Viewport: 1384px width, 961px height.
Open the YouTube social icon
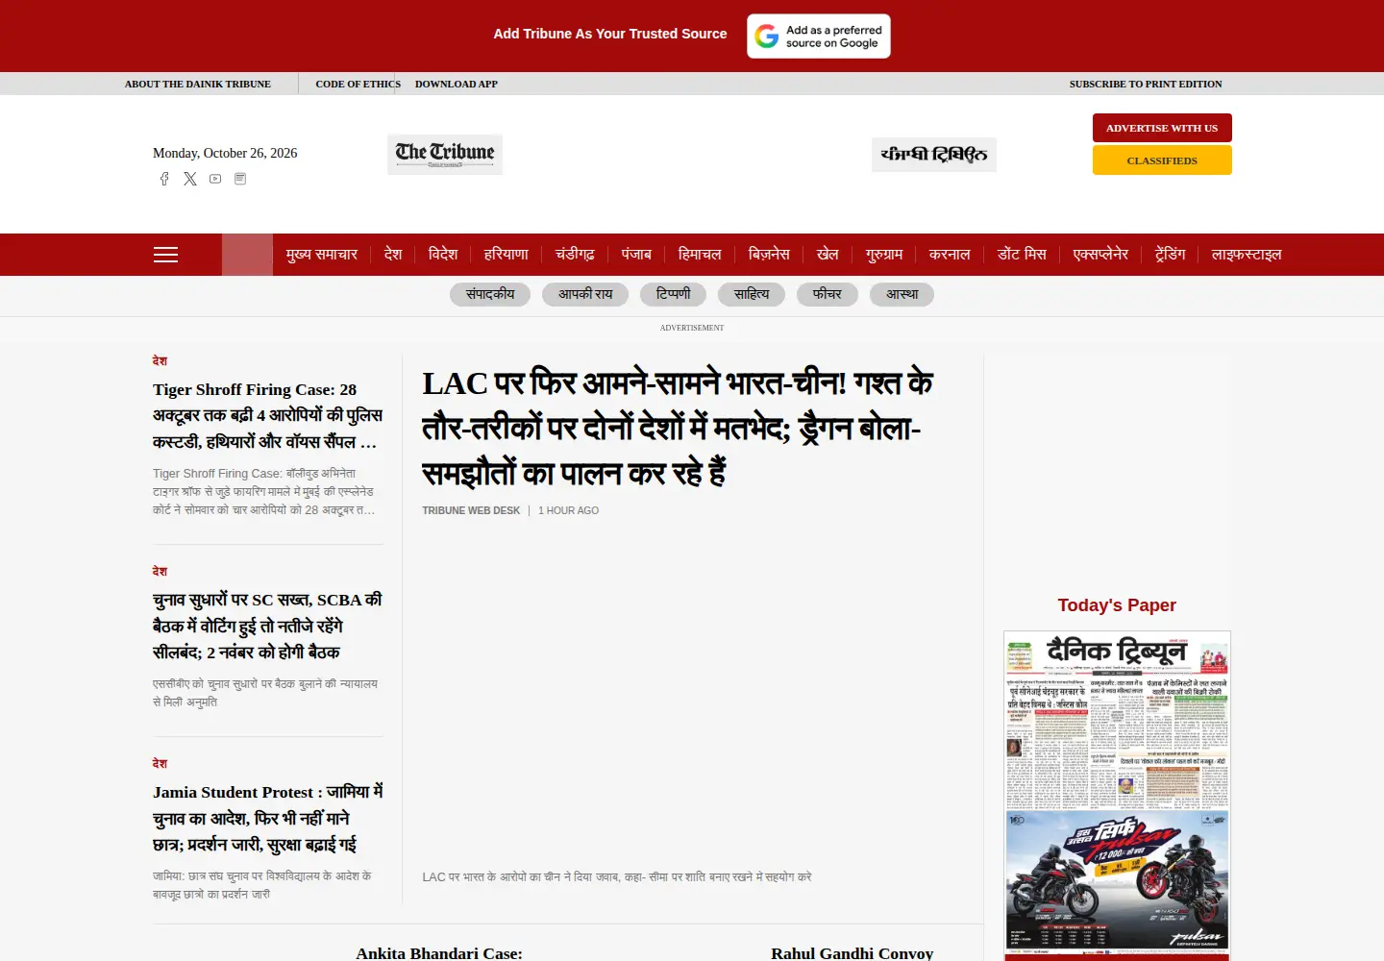click(x=215, y=179)
